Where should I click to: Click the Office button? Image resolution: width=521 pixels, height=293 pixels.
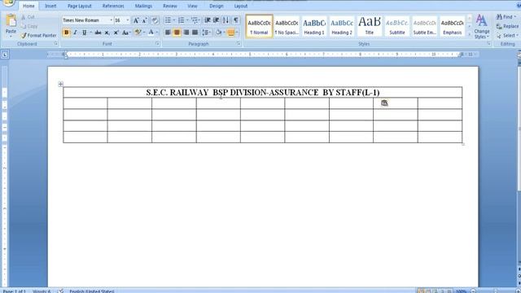[x=8, y=2]
